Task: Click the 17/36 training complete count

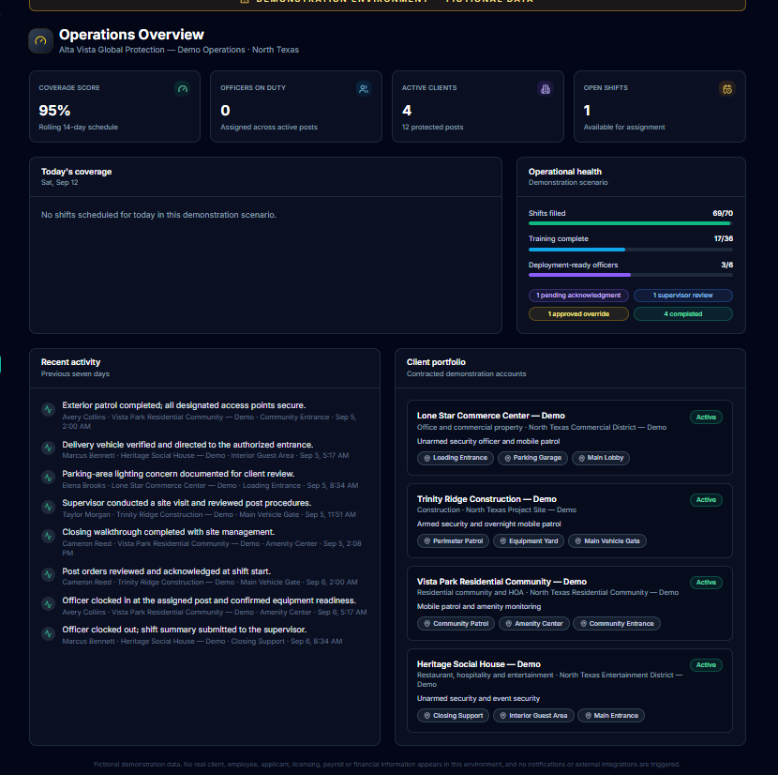Action: (x=724, y=239)
